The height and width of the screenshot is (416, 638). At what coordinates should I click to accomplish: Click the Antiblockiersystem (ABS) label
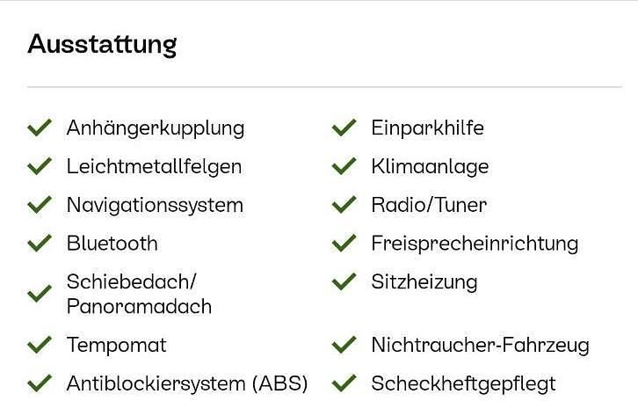coord(187,383)
